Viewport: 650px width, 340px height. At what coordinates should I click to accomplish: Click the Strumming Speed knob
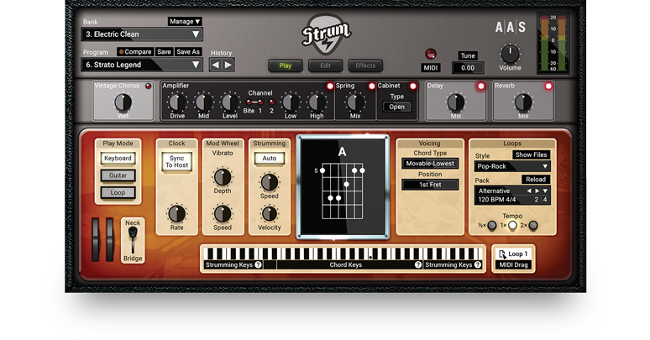pos(269,182)
